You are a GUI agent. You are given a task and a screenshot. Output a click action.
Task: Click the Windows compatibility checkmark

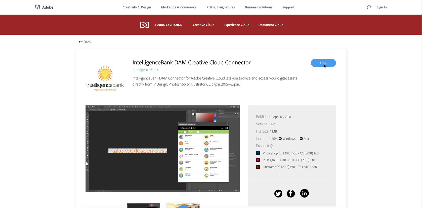[x=280, y=139]
